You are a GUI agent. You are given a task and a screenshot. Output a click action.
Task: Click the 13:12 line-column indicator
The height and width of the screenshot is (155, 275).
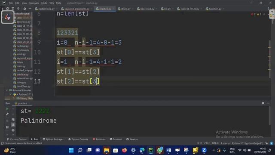coord(199,143)
